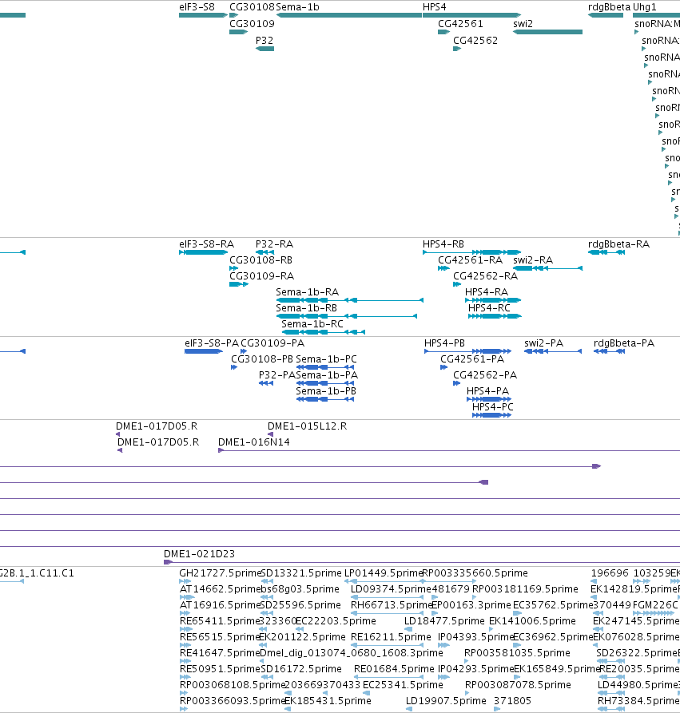Select the CG42562-RA transcript

(x=457, y=284)
